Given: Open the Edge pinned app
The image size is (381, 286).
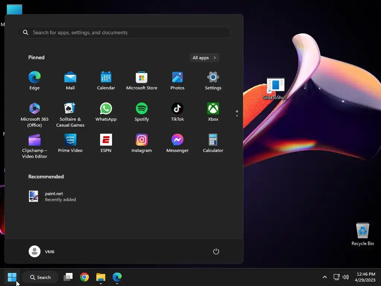Looking at the screenshot, I should [35, 81].
